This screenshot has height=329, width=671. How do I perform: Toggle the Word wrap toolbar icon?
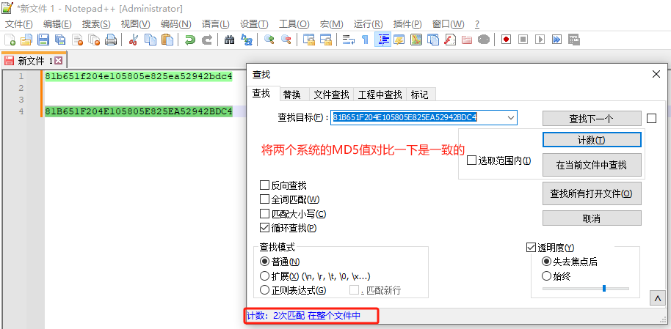349,40
